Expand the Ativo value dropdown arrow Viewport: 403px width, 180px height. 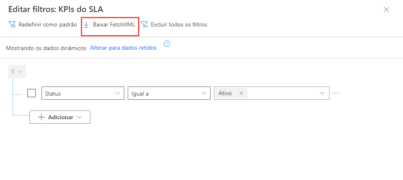323,94
